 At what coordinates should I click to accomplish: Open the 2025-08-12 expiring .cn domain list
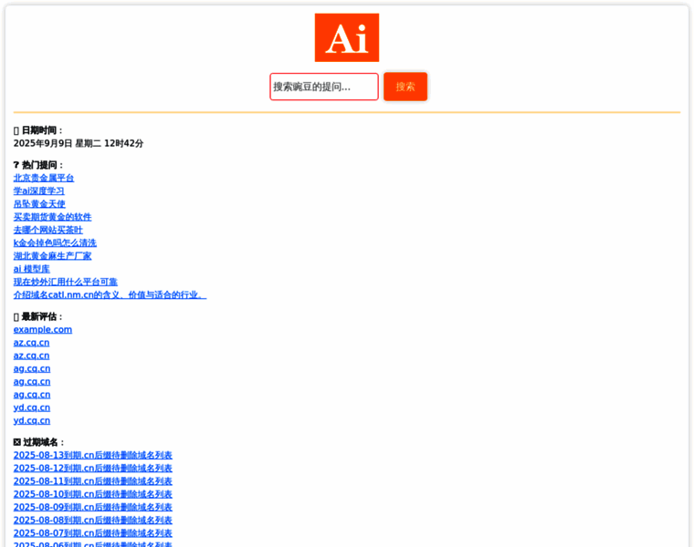point(92,468)
